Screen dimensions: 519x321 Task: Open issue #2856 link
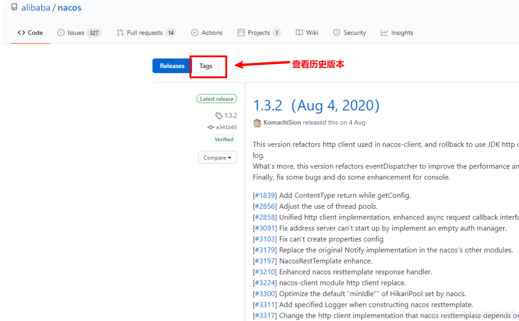coord(265,206)
